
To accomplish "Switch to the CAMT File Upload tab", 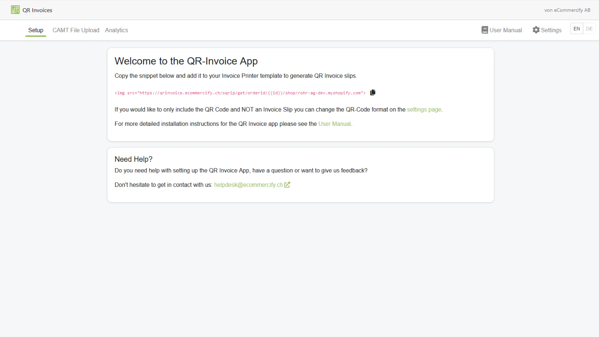I will coord(76,30).
